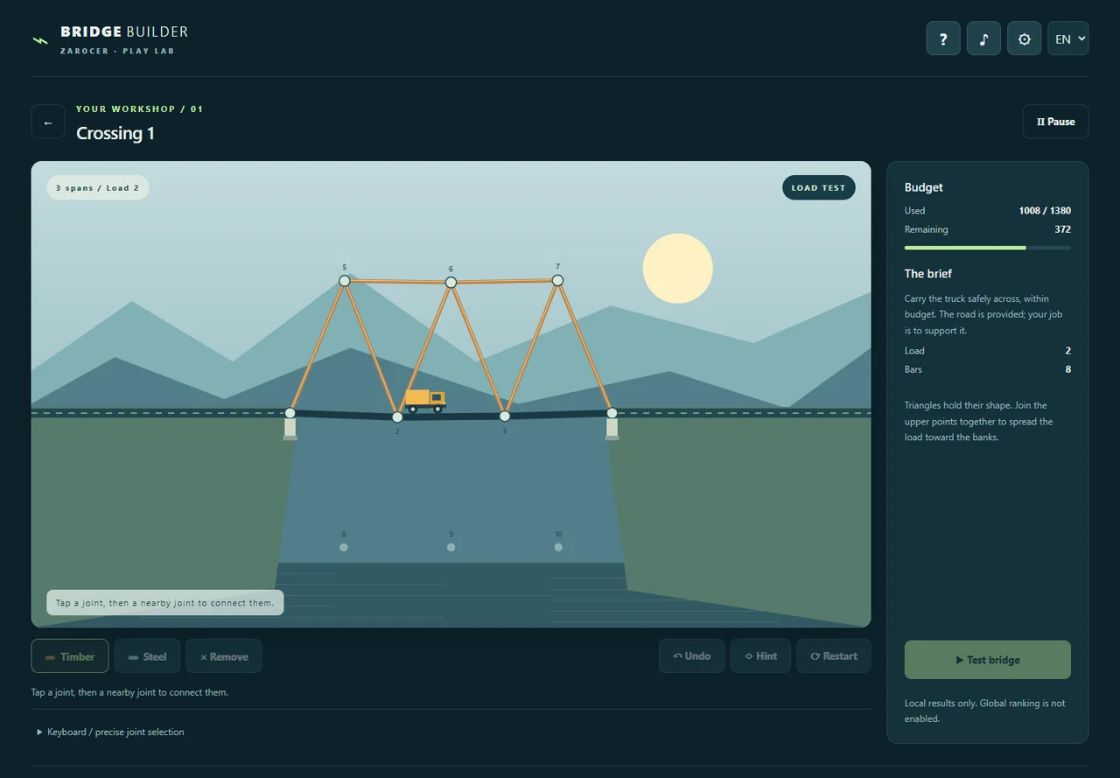This screenshot has height=778, width=1120.
Task: Select underwater joint 8
Action: (x=344, y=547)
